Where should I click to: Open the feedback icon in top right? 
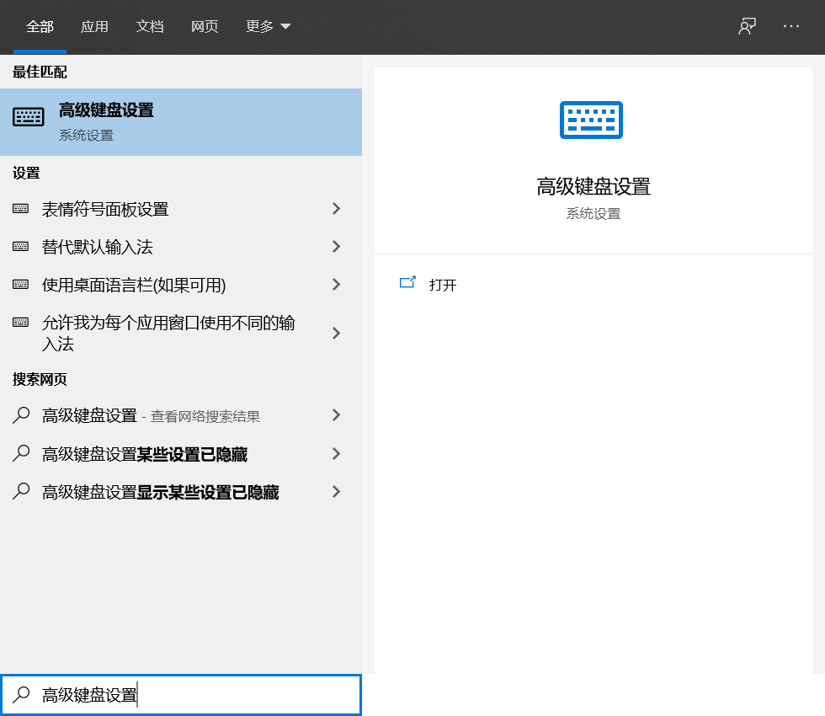click(746, 26)
